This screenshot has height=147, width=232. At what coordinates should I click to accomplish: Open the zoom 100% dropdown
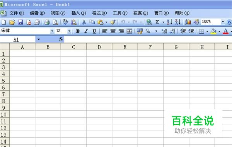(223, 22)
